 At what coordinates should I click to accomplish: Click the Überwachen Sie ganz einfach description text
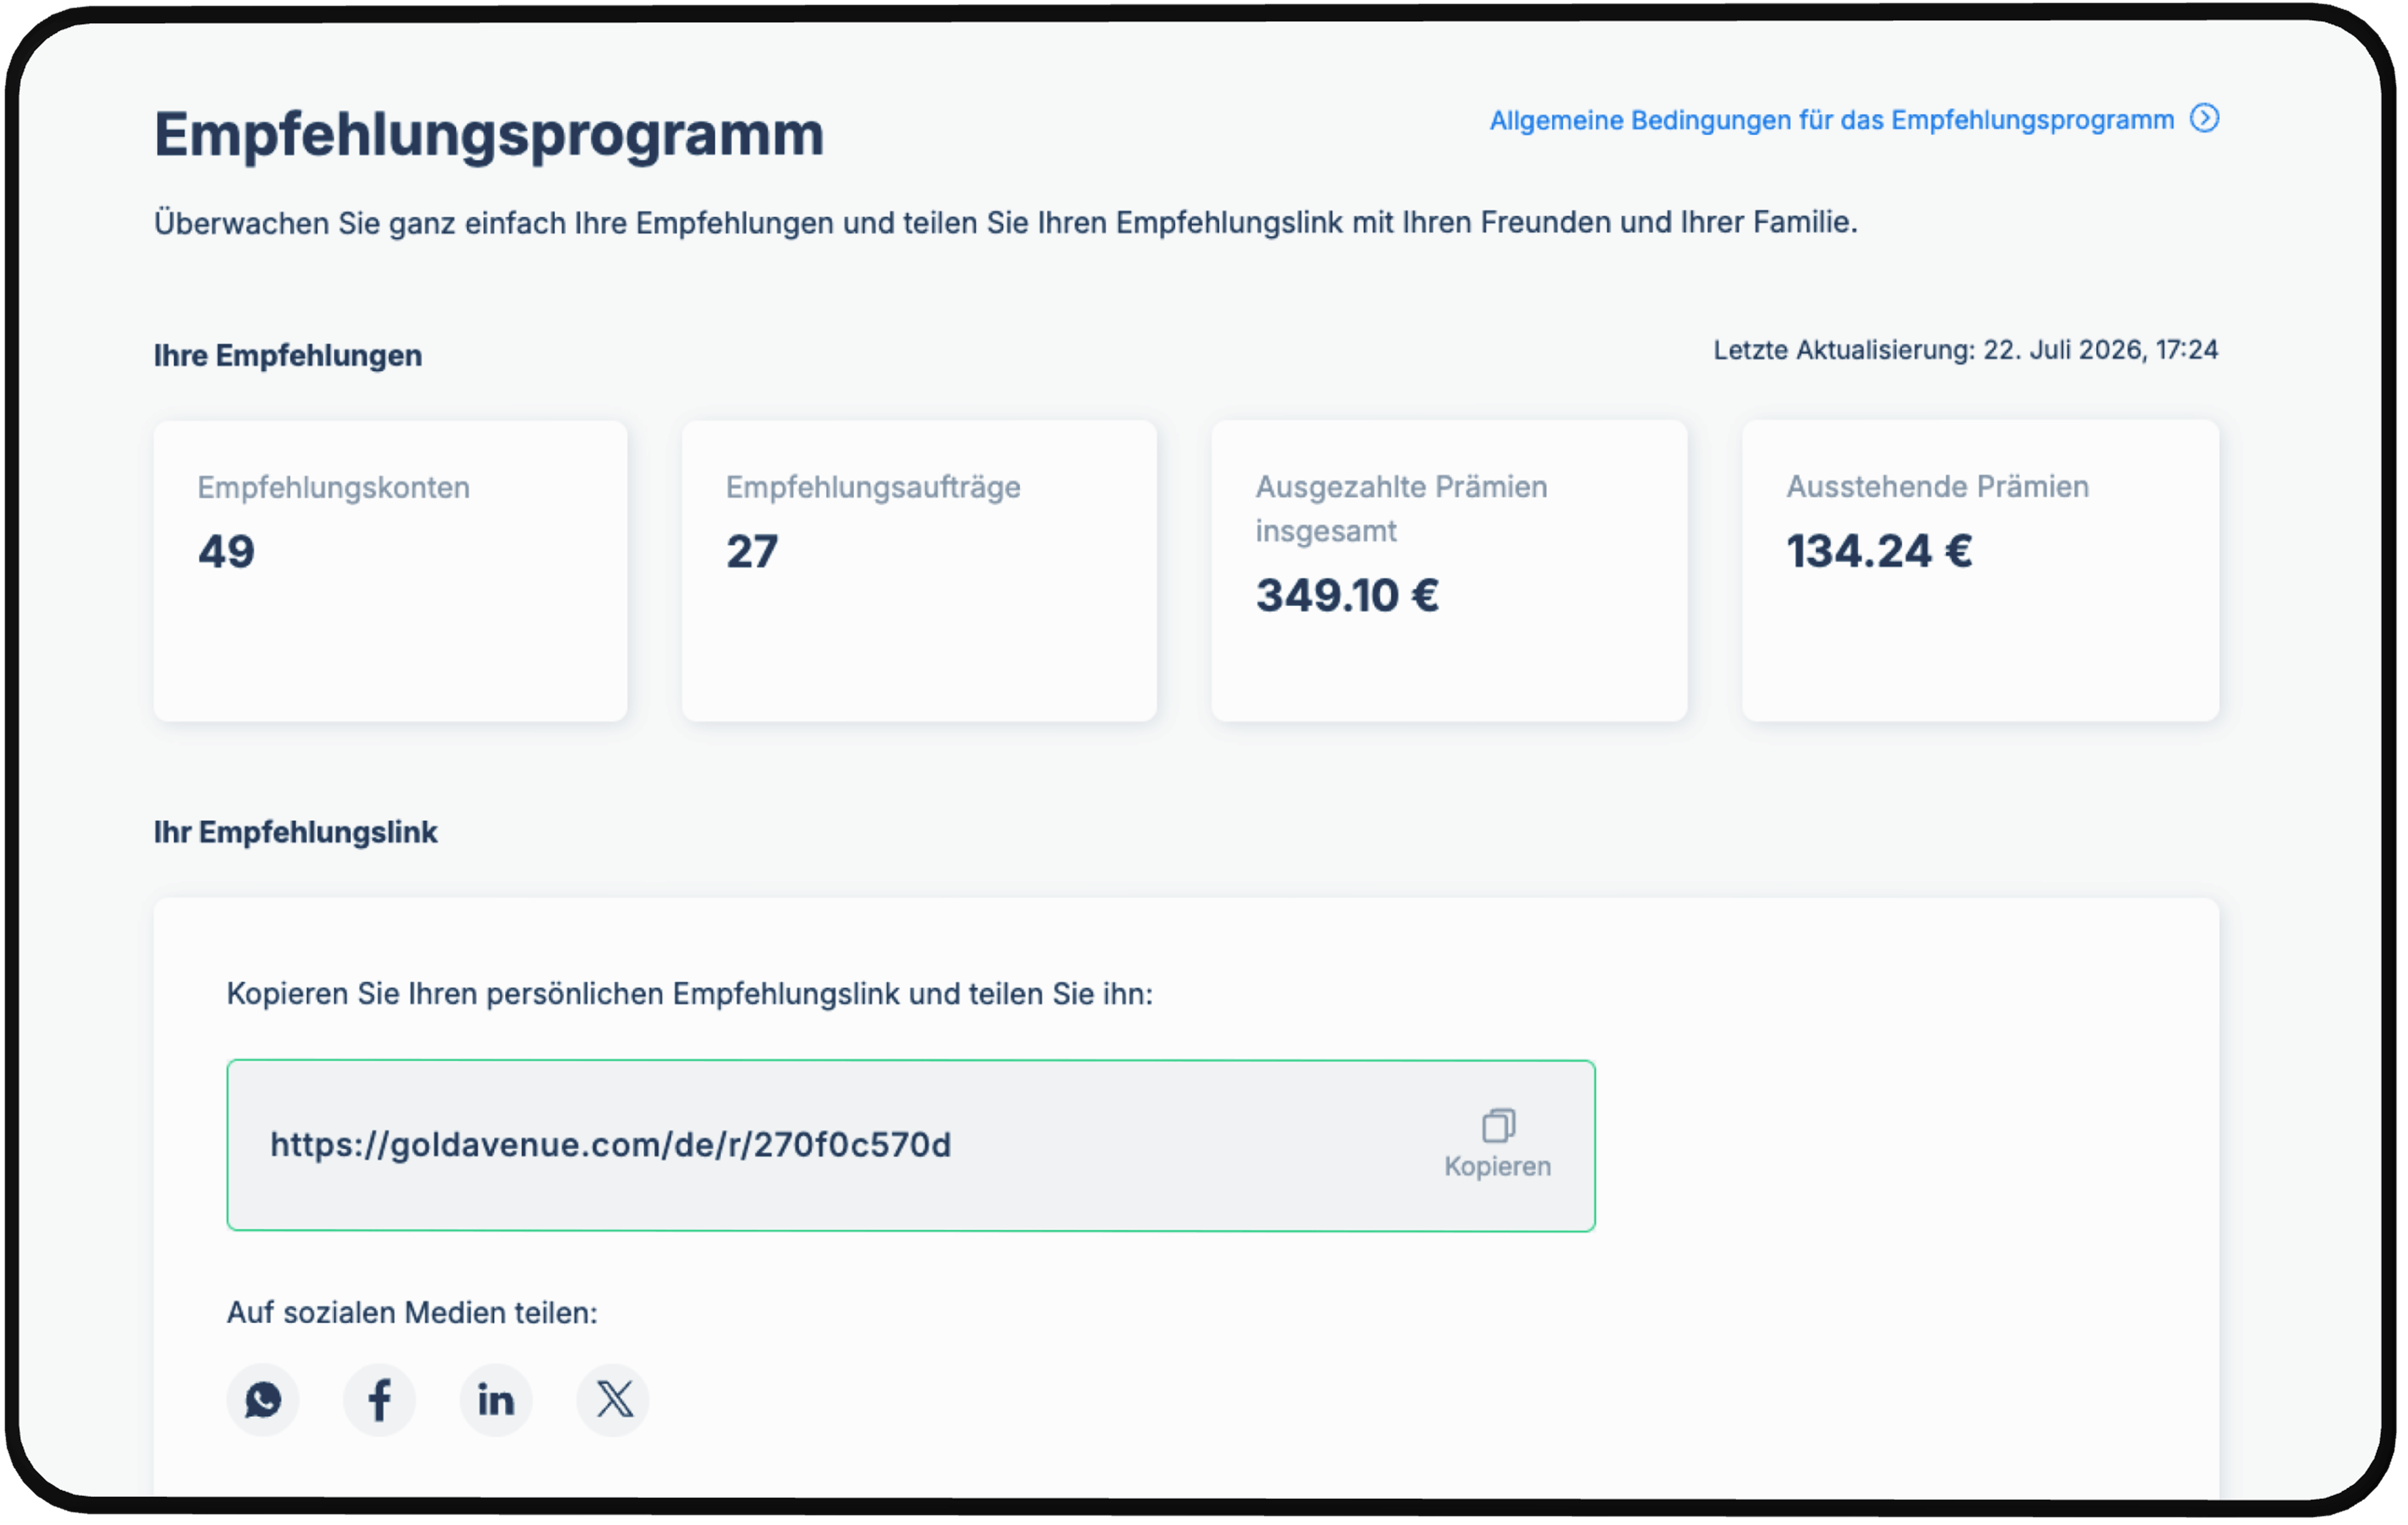click(1006, 223)
